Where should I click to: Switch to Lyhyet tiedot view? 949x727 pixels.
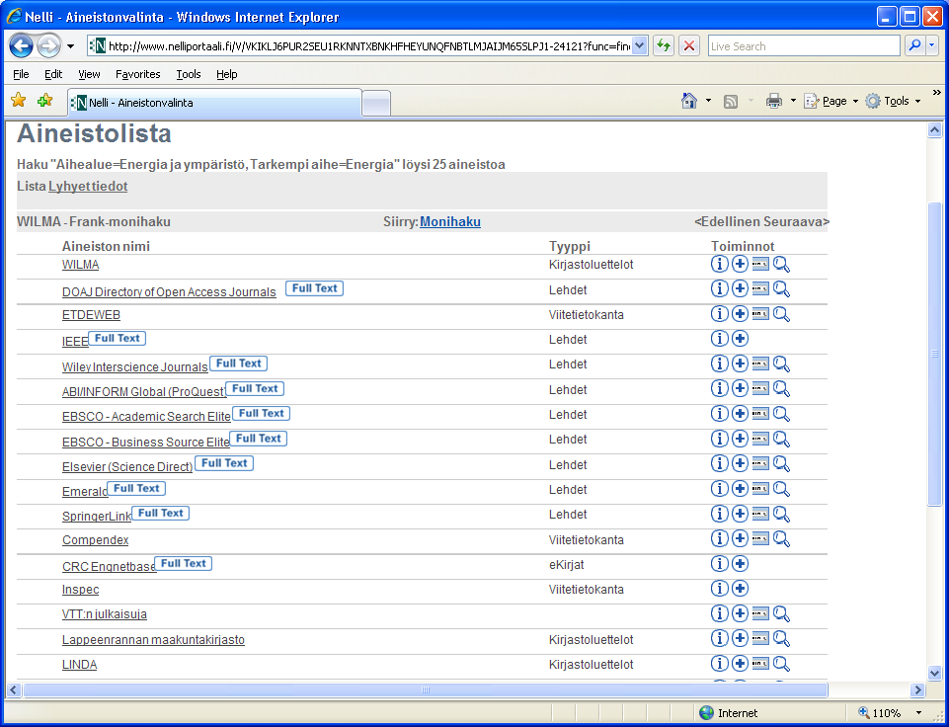click(x=88, y=187)
